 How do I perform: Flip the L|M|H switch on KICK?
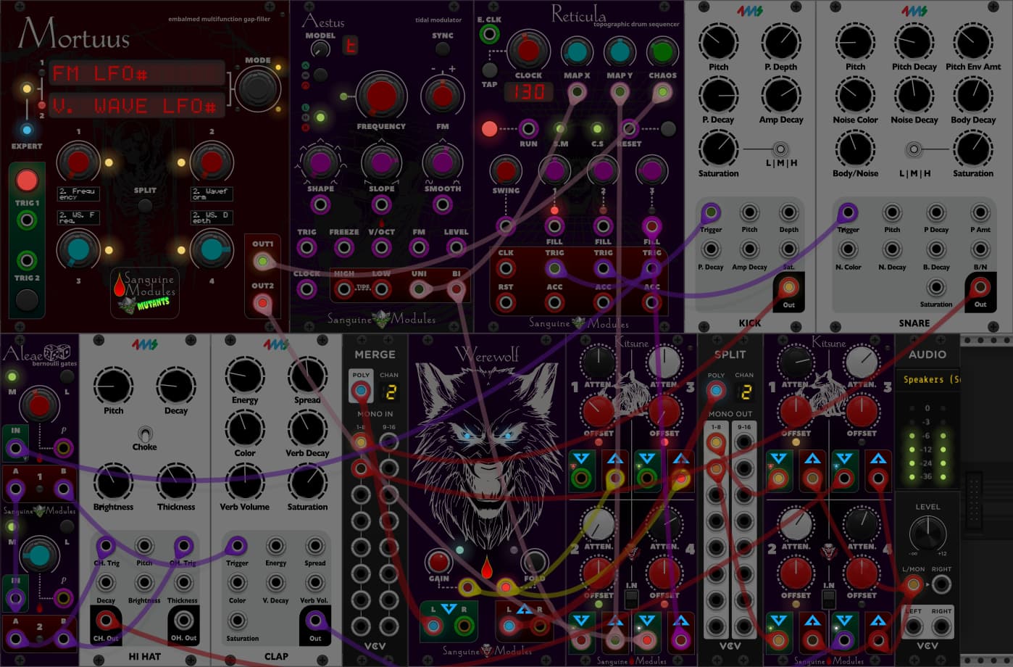point(780,149)
